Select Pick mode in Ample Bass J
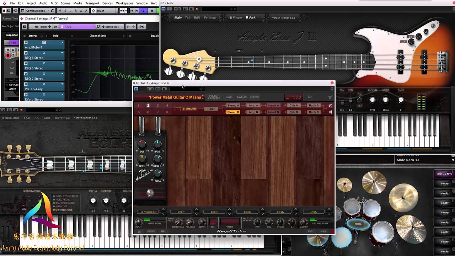Image resolution: width=455 pixels, height=256 pixels. (251, 18)
